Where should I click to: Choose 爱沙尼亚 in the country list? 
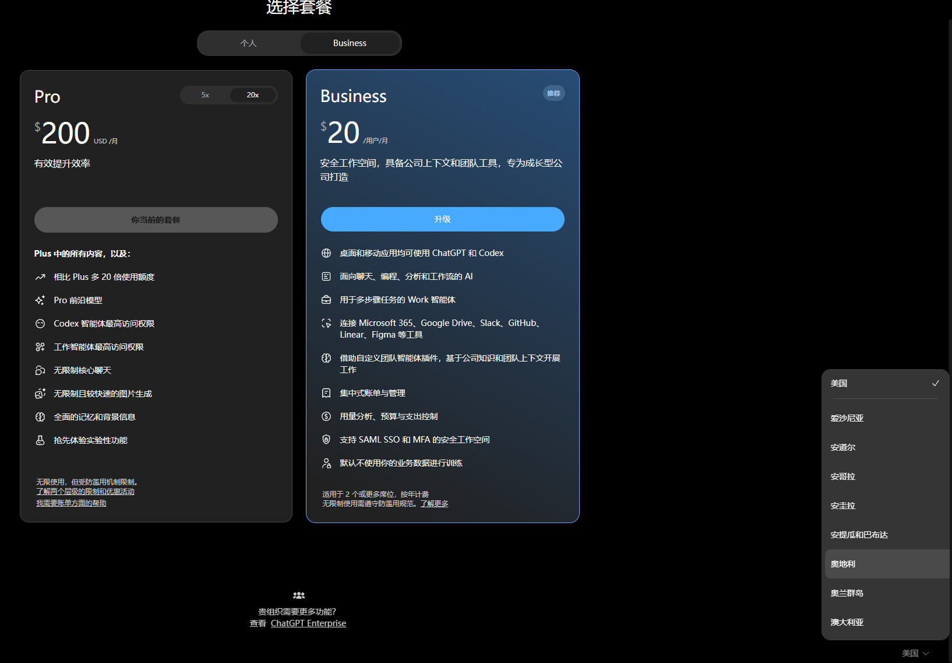pos(886,418)
